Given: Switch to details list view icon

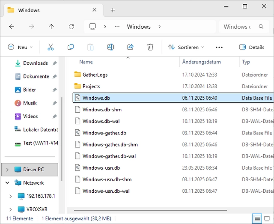Looking at the screenshot, I should tap(257, 219).
